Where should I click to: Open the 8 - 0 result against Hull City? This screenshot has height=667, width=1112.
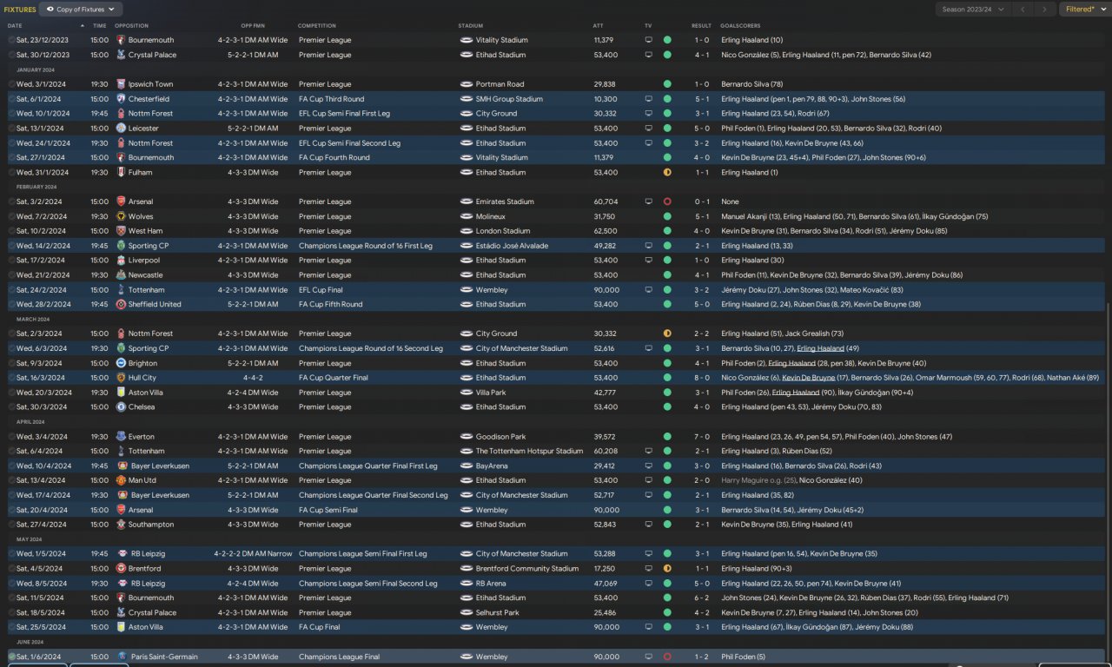701,378
